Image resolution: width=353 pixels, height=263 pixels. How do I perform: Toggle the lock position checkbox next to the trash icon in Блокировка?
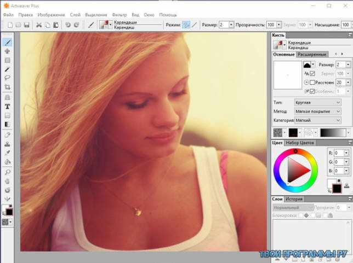(x=312, y=215)
